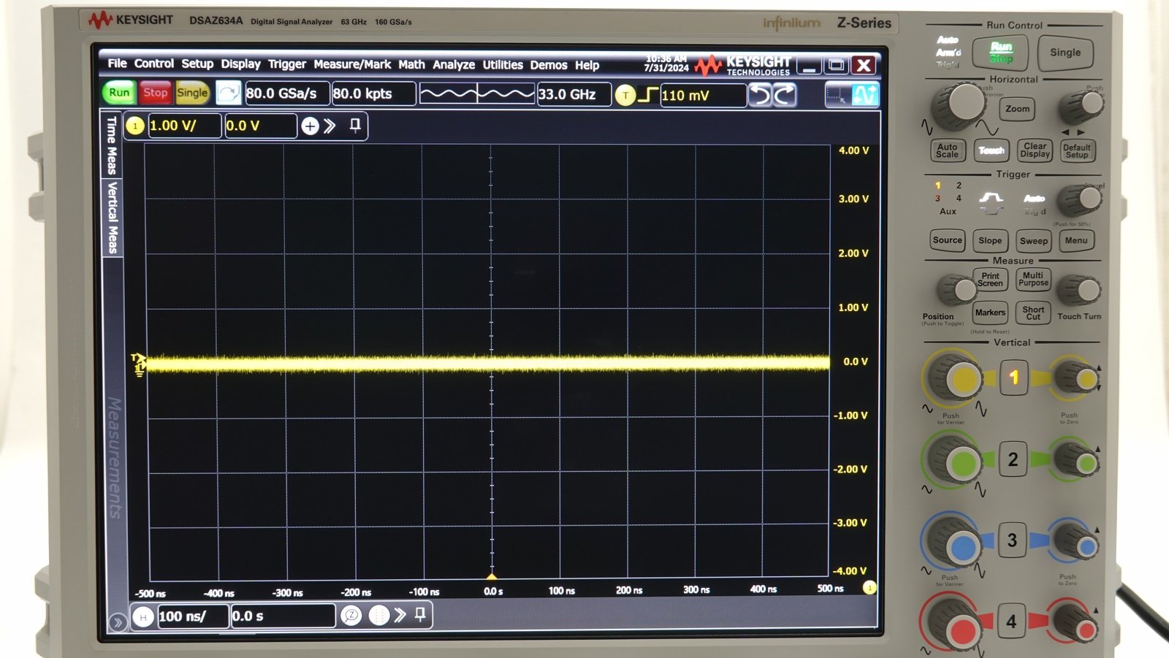Click the yellow Single button on screen
Screen dimensions: 1169x658
[x=192, y=93]
